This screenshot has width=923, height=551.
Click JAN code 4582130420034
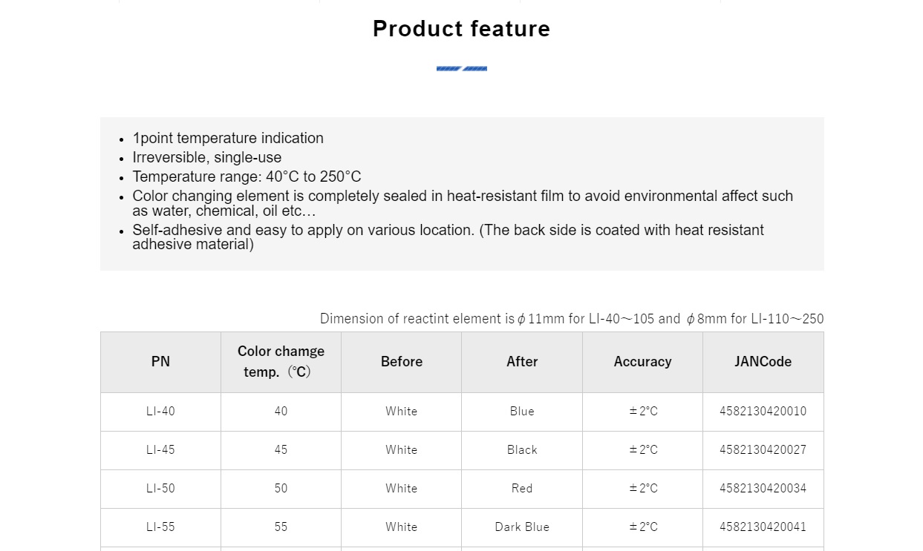(x=763, y=489)
